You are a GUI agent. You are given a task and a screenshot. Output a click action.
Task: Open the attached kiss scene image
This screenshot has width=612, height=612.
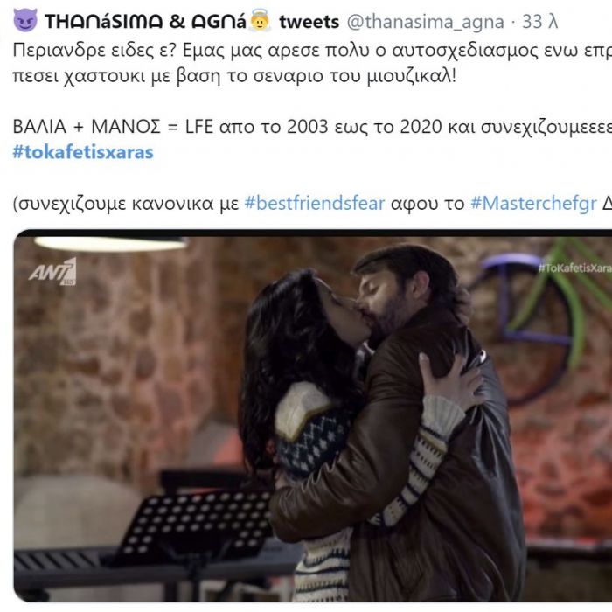(313, 416)
